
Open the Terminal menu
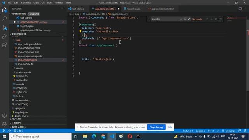(59, 3)
